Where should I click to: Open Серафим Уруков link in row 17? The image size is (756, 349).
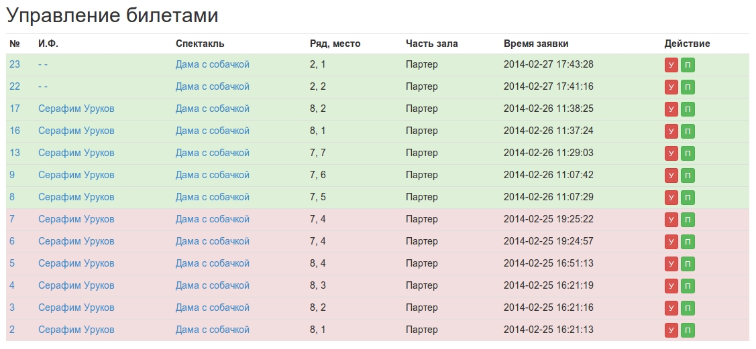[x=76, y=109]
